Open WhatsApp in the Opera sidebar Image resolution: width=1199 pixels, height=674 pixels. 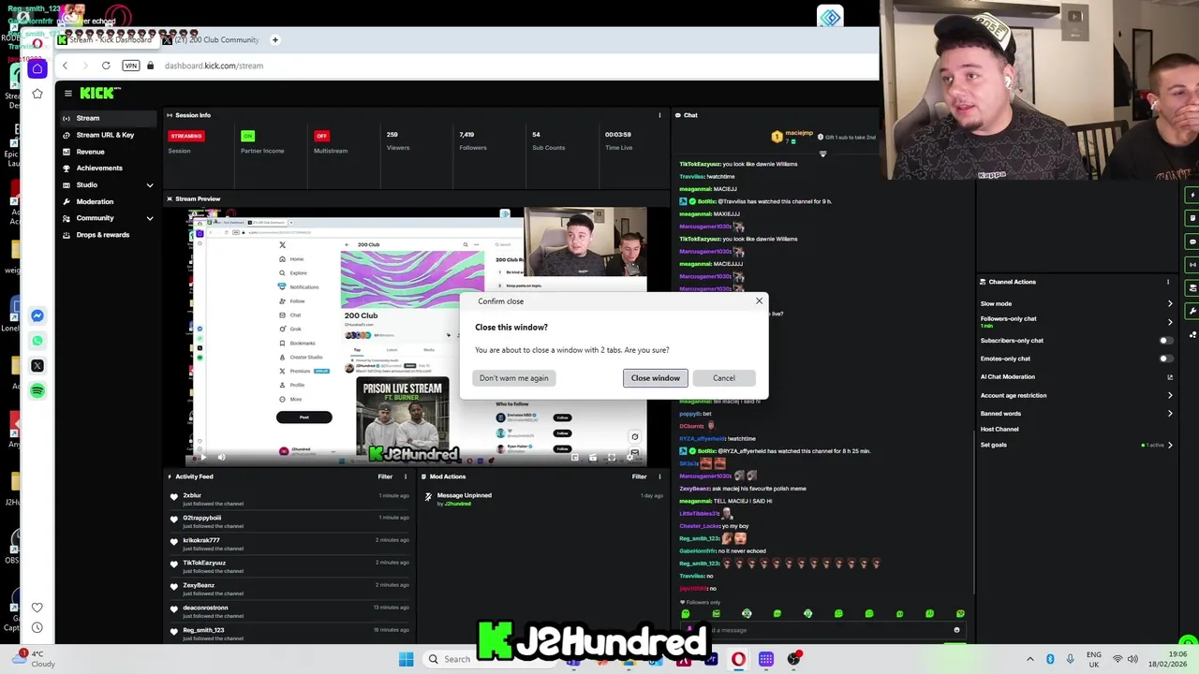(37, 341)
